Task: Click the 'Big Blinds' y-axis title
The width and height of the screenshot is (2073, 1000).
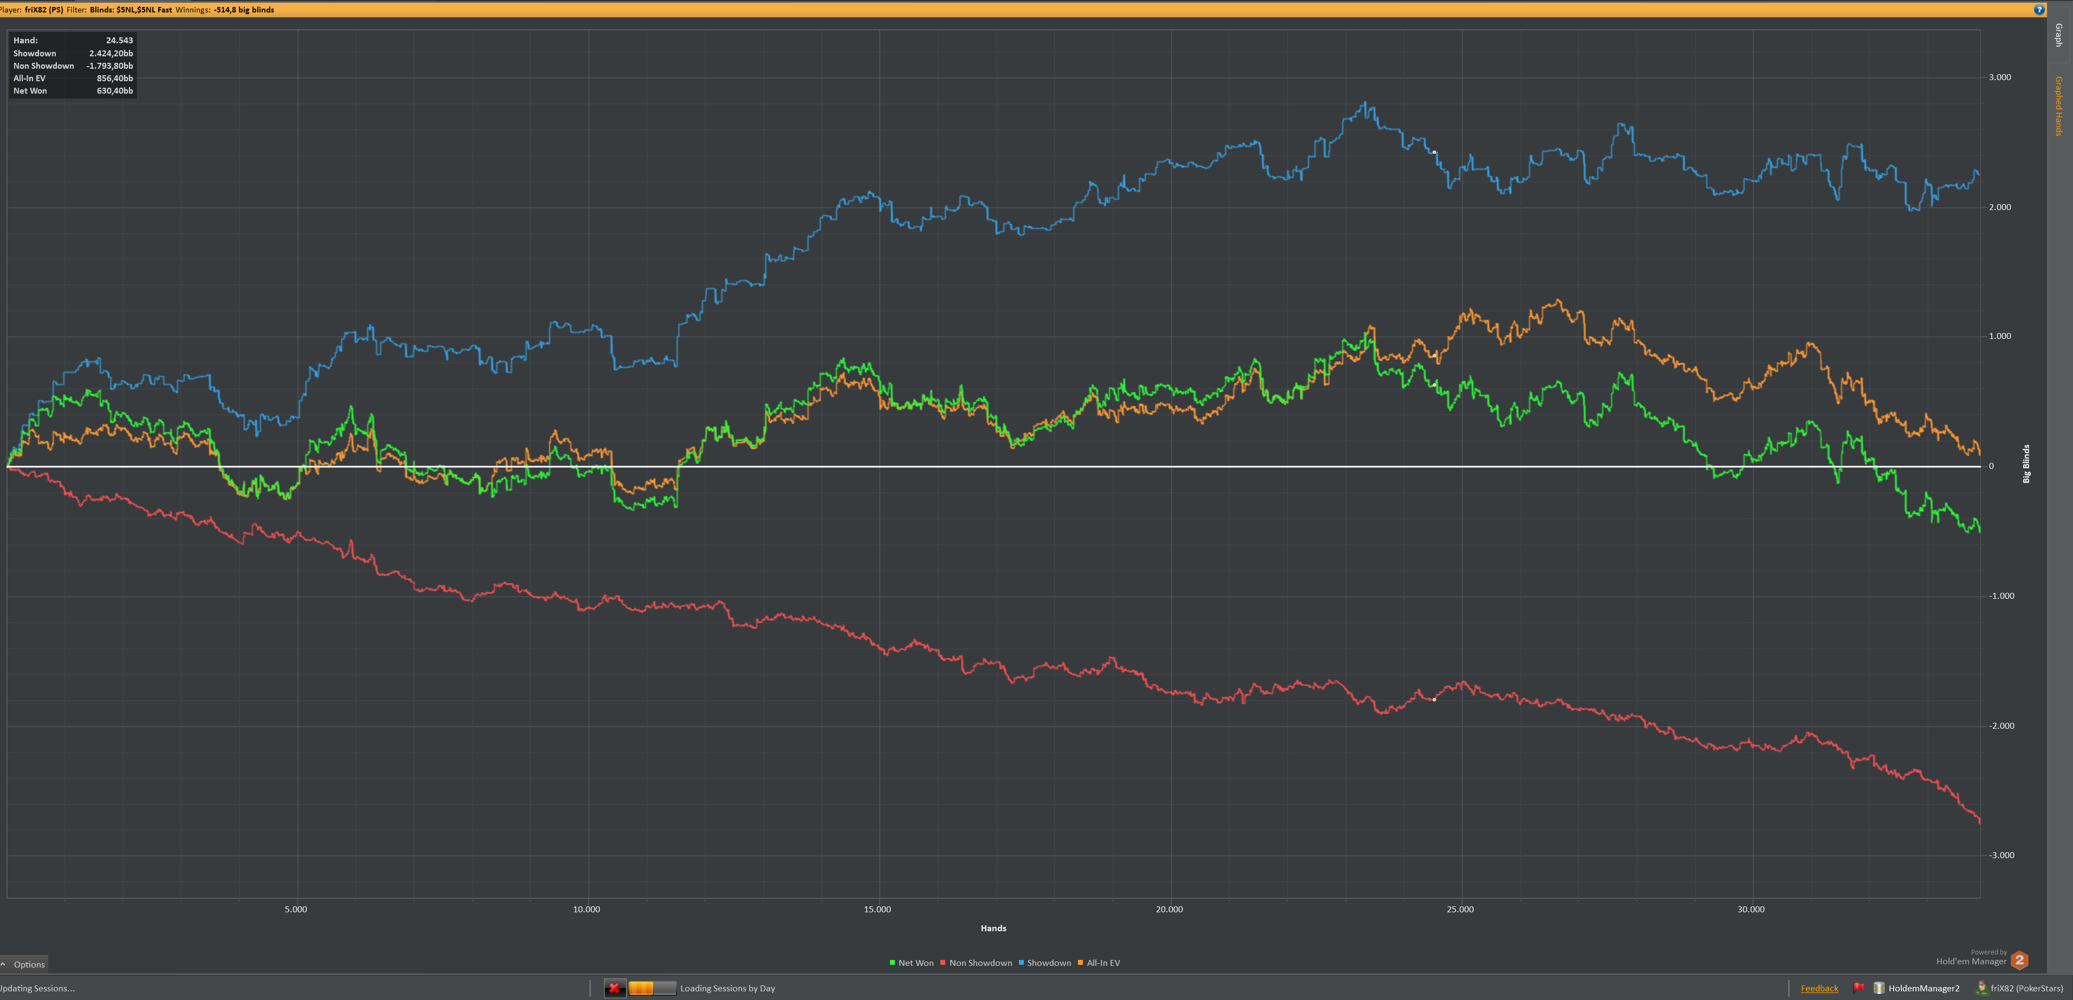Action: (2026, 463)
